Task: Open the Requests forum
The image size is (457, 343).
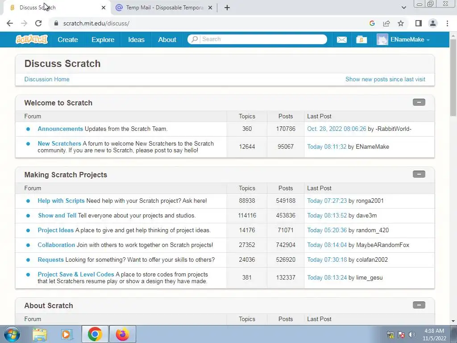Action: click(51, 259)
